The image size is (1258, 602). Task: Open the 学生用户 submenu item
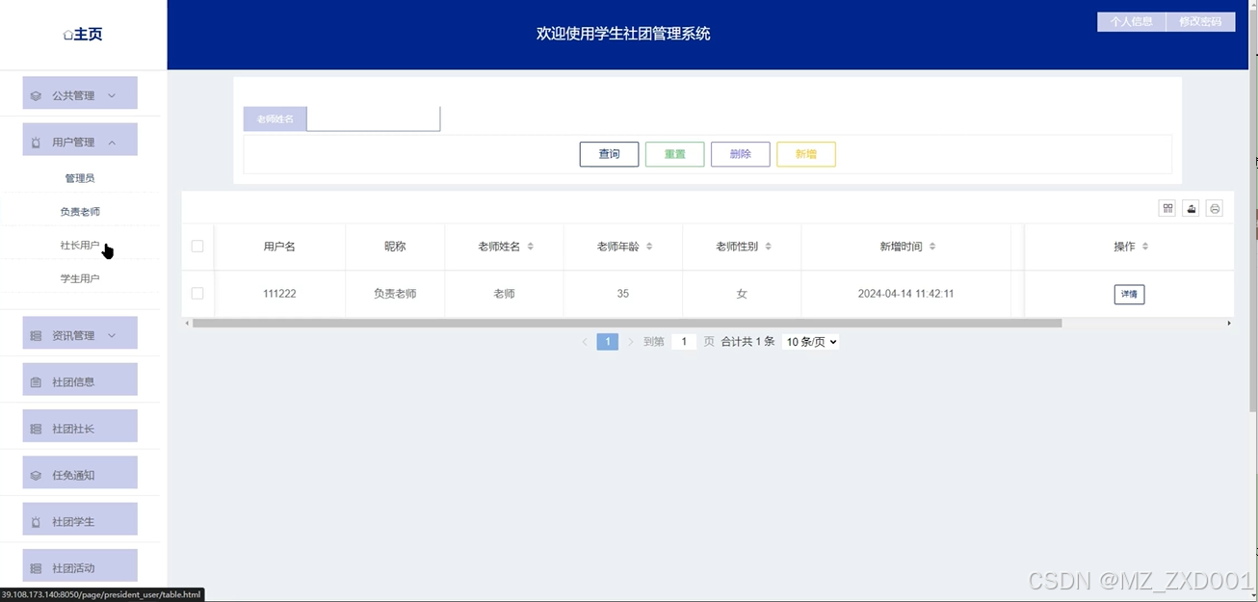80,278
